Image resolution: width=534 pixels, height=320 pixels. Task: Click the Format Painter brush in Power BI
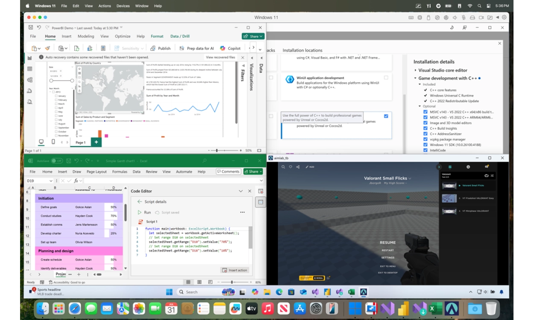(48, 48)
